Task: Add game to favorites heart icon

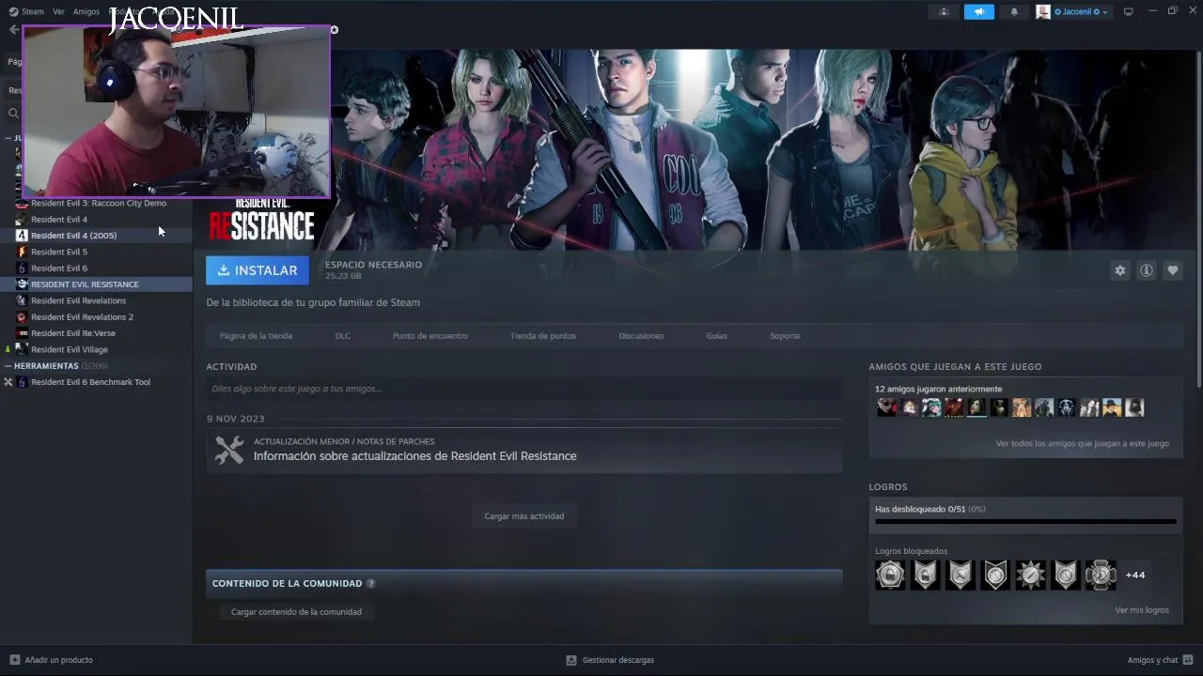Action: pyautogui.click(x=1172, y=270)
